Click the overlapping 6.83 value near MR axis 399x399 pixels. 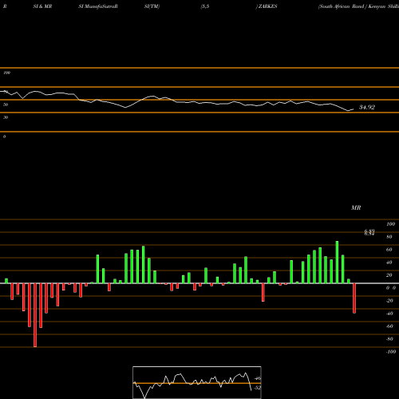(369, 232)
